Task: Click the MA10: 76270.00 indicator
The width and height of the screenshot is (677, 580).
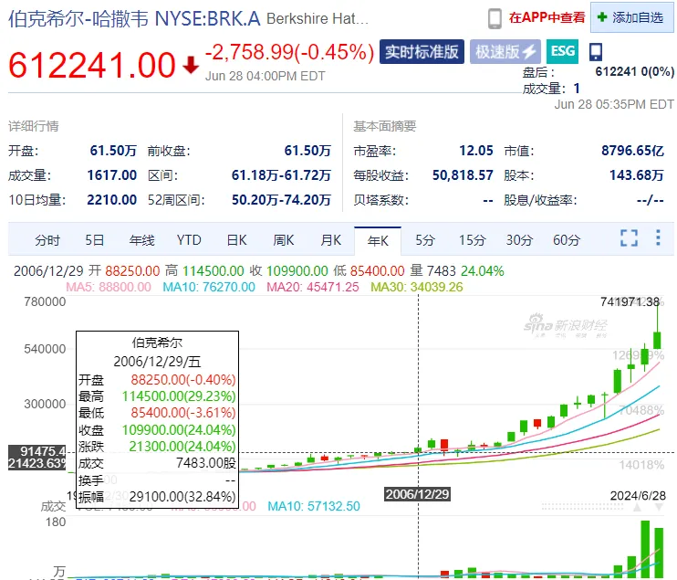Action: tap(209, 287)
